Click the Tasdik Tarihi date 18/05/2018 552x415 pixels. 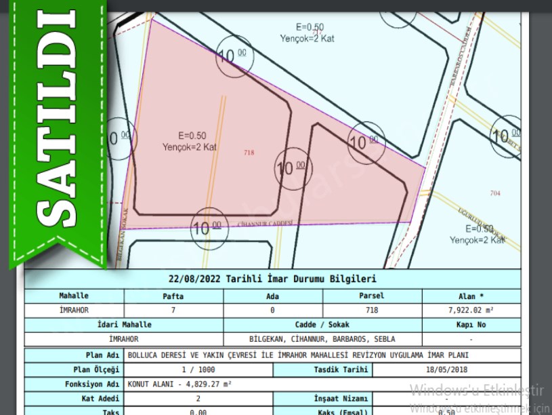pos(446,370)
